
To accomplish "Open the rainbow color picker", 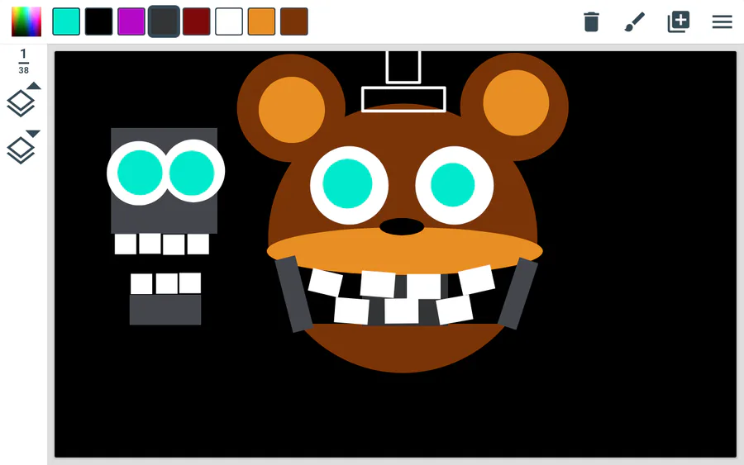I will 26,21.
